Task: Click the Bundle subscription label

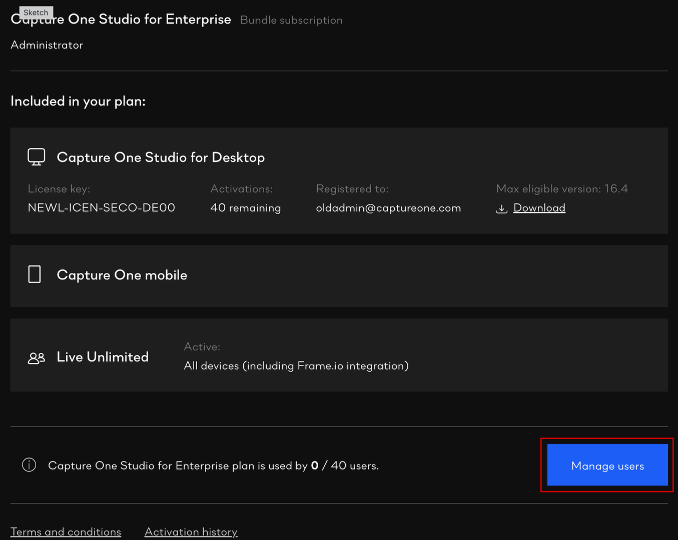Action: [x=292, y=20]
